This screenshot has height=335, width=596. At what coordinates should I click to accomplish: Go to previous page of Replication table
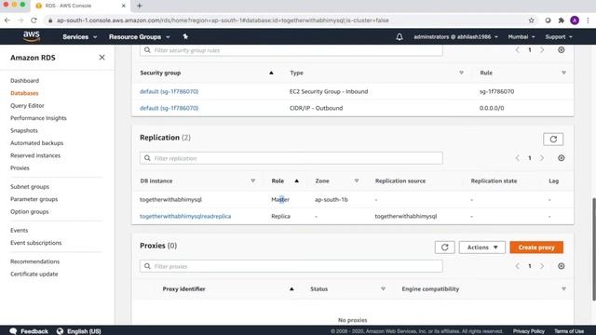pyautogui.click(x=518, y=158)
